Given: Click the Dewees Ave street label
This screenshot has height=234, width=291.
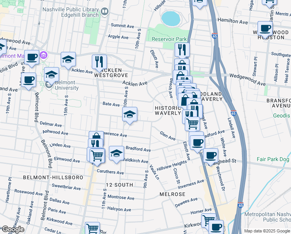Looking at the screenshot, I should pos(186,202).
